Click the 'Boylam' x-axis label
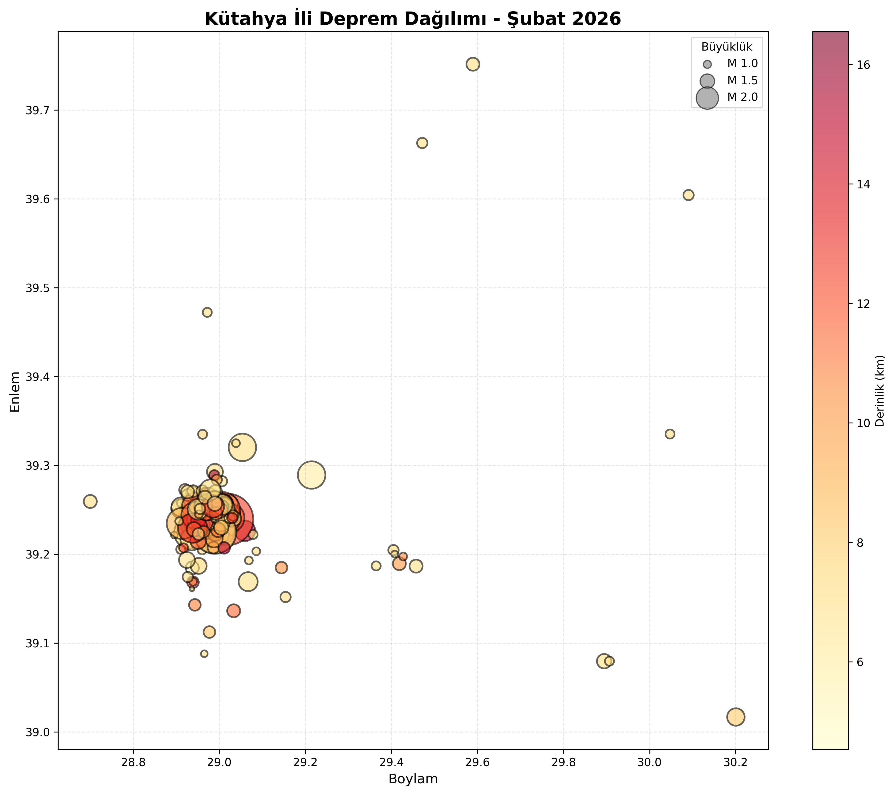 coord(413,779)
